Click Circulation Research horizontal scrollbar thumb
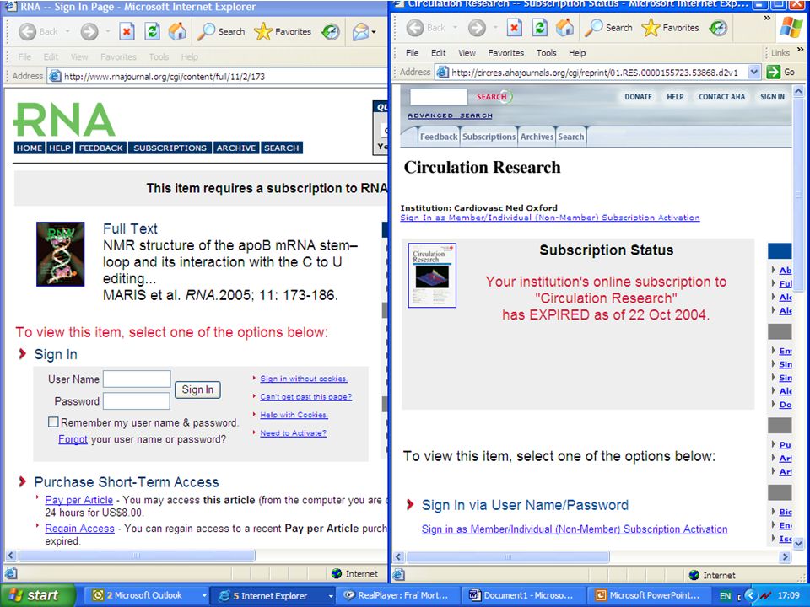 click(x=508, y=557)
